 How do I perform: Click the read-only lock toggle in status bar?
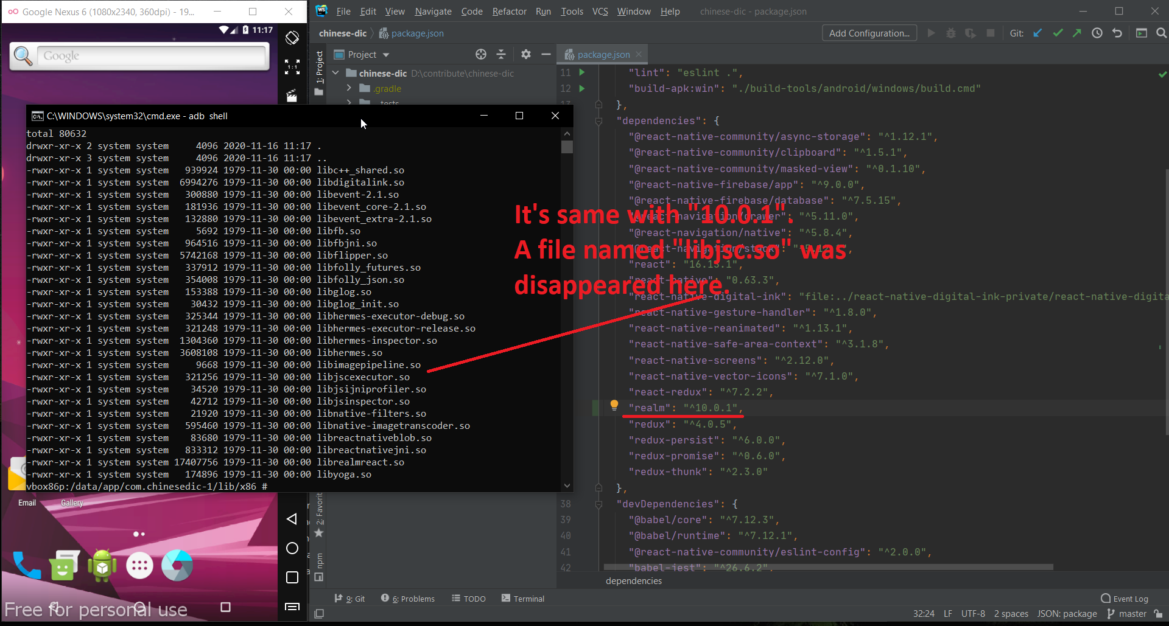tap(1158, 614)
